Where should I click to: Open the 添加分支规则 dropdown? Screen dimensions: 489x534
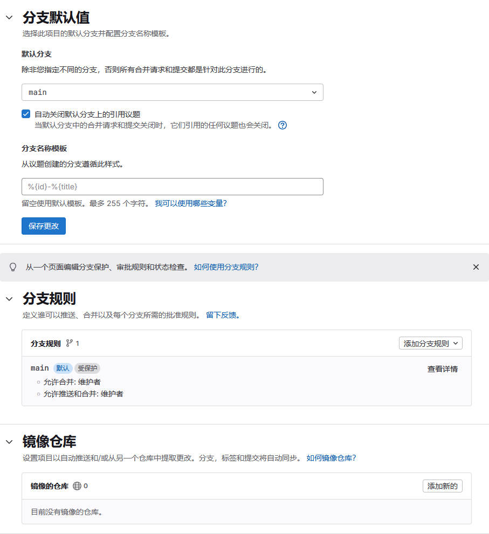(430, 343)
